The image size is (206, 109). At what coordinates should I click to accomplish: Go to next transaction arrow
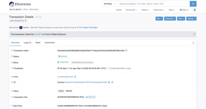(40, 17)
